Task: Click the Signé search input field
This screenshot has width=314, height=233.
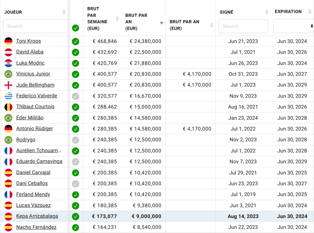Action: point(243,26)
